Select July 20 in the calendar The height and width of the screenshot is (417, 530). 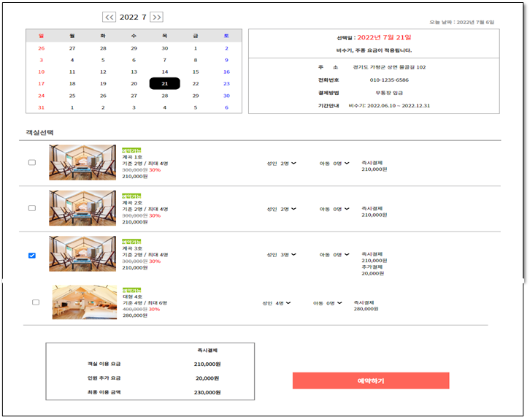point(134,83)
